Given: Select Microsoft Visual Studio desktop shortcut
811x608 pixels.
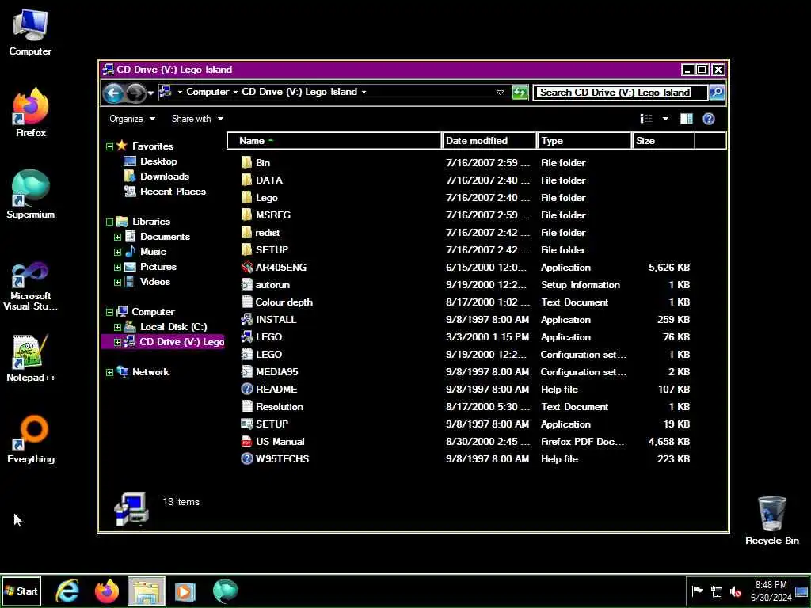Looking at the screenshot, I should (31, 286).
